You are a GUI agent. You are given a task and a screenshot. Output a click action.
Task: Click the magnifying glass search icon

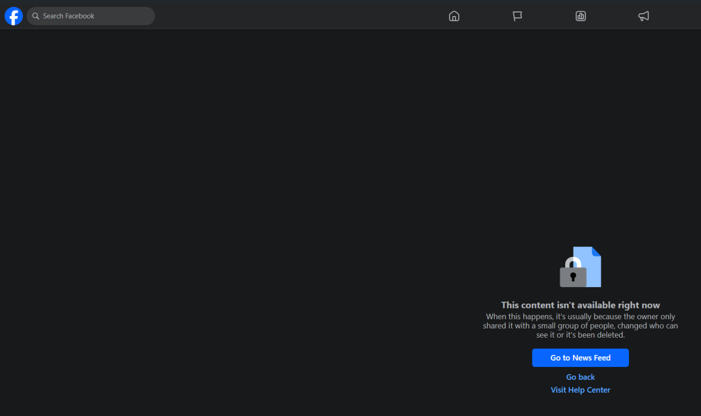tap(36, 16)
